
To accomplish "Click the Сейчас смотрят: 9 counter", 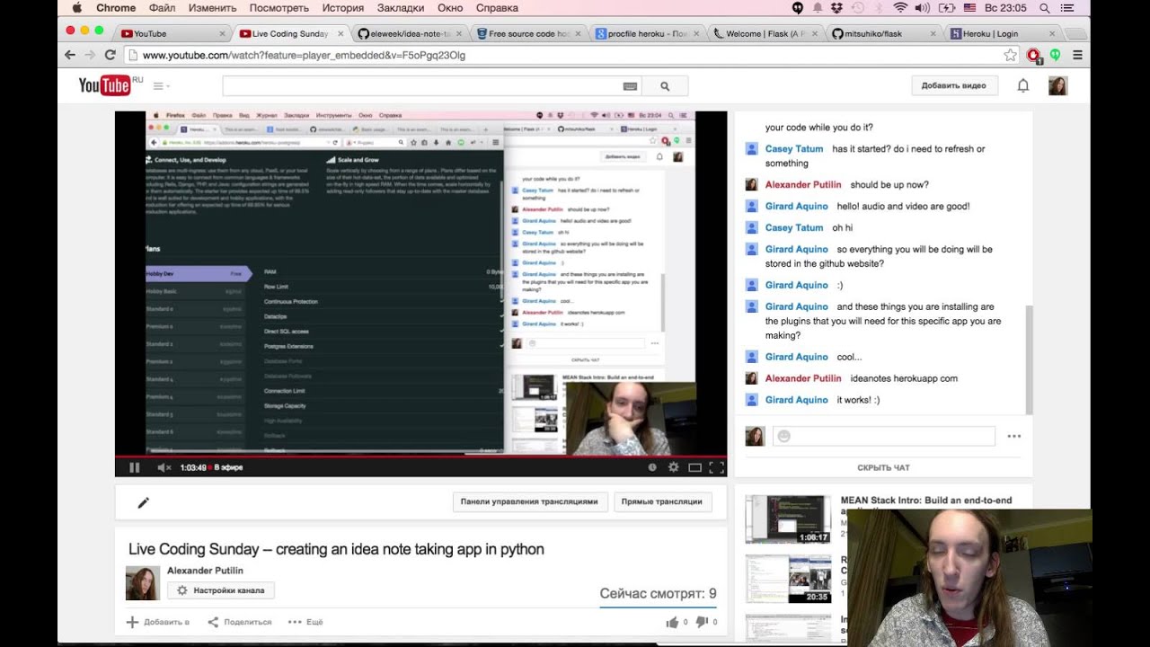I will 658,594.
